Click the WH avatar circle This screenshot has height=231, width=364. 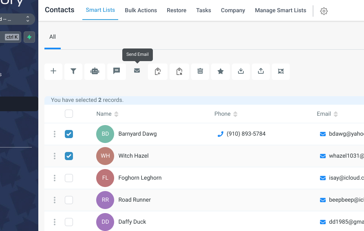105,156
